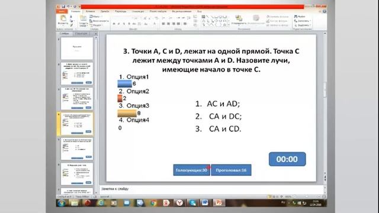Select slide 2 thumbnail
Viewport: 379px width, 213px height.
(x=77, y=73)
